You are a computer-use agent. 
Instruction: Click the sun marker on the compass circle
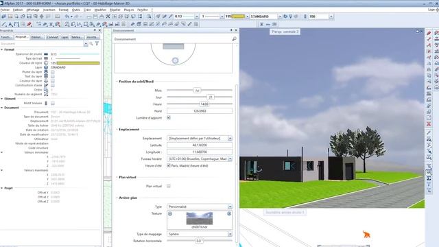click(175, 60)
